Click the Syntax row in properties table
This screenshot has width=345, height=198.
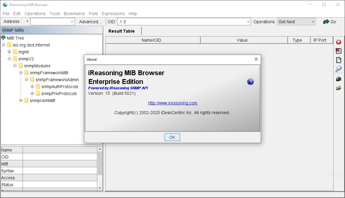pyautogui.click(x=49, y=171)
